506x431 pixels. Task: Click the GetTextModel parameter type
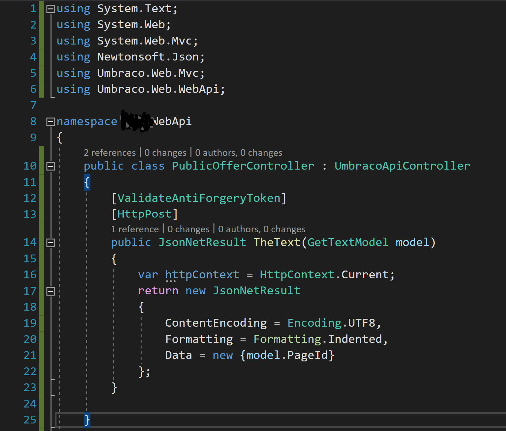pos(347,242)
